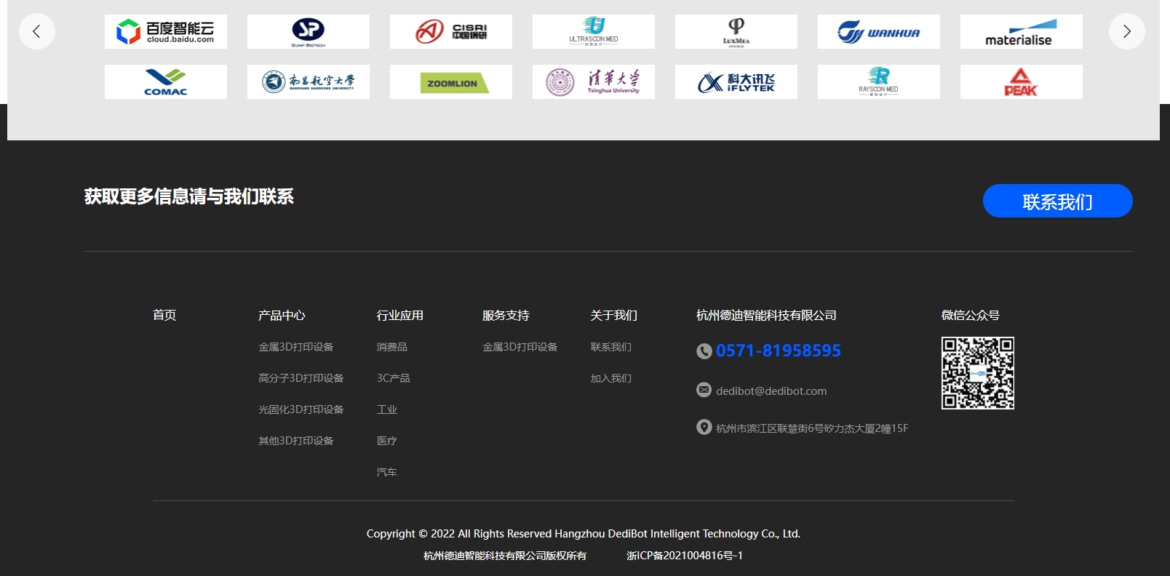Open 首页 in the footer menu
This screenshot has height=576, width=1170.
coord(164,315)
